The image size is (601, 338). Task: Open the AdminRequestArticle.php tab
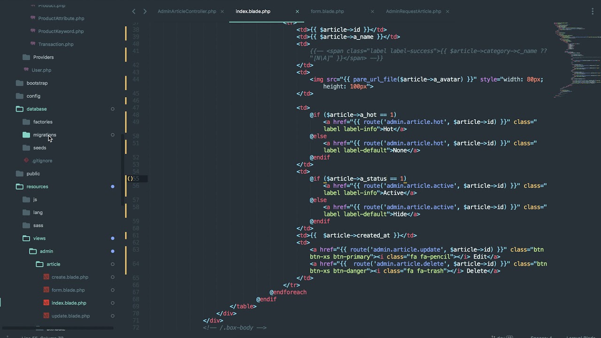(413, 11)
